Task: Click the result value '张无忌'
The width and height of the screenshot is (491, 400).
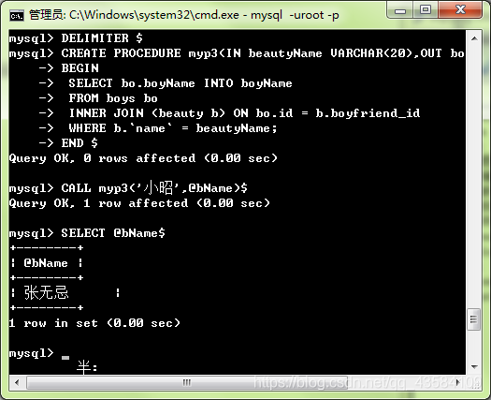Action: coord(47,292)
